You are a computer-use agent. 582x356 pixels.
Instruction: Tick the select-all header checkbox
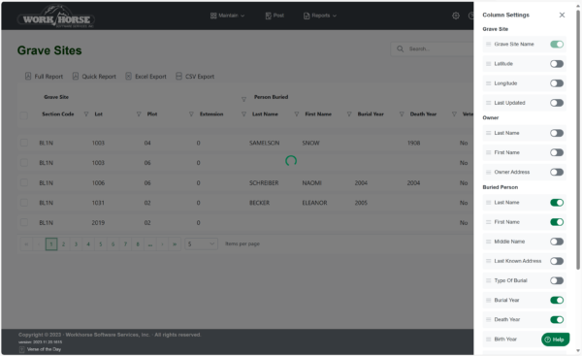click(24, 115)
